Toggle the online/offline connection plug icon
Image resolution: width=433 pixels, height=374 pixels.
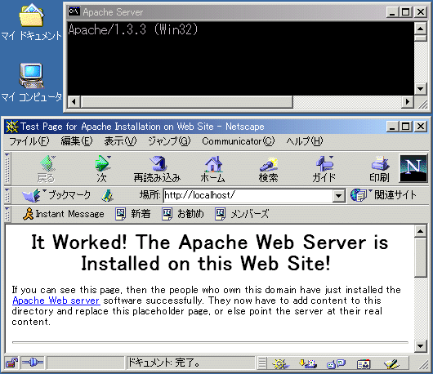click(x=33, y=363)
